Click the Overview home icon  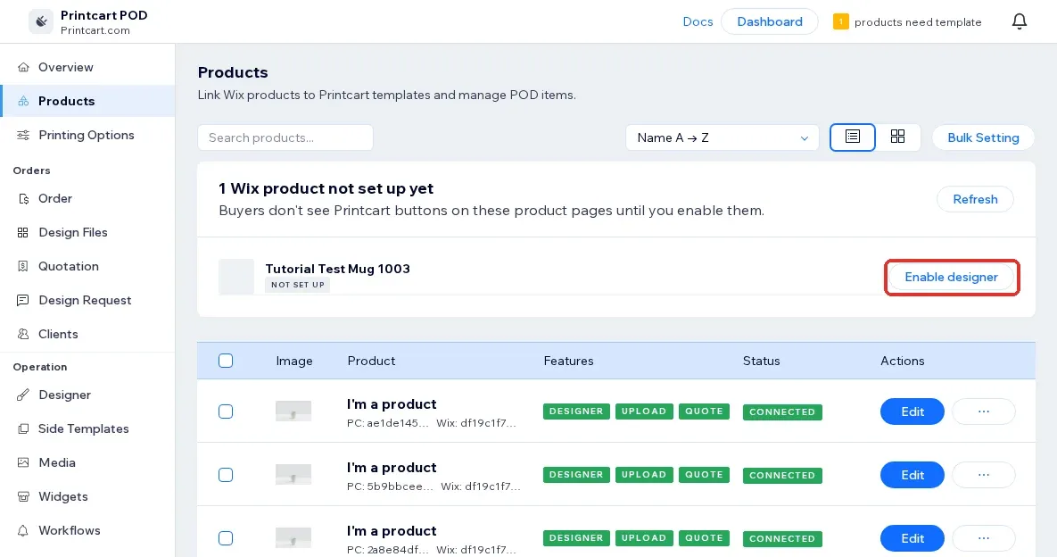pos(23,67)
